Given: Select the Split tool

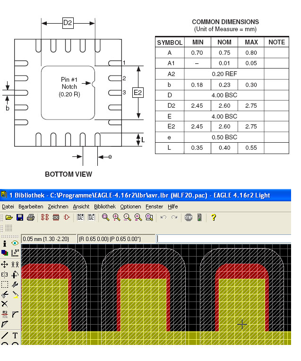Looking at the screenshot, I should coord(5,324).
